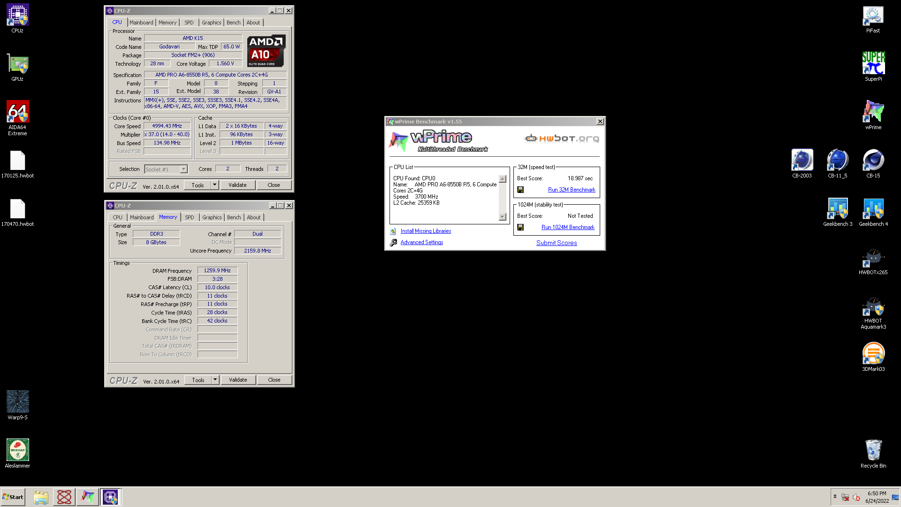Click the wrench icon beside Advanced Settings
The height and width of the screenshot is (507, 901).
(x=393, y=242)
